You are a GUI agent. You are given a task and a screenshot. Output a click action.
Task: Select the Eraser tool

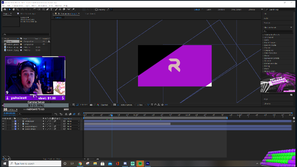click(x=64, y=9)
